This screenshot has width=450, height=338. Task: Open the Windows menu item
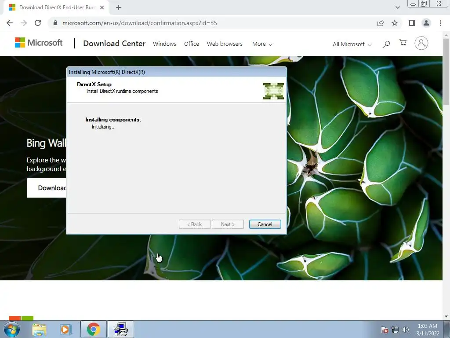164,44
